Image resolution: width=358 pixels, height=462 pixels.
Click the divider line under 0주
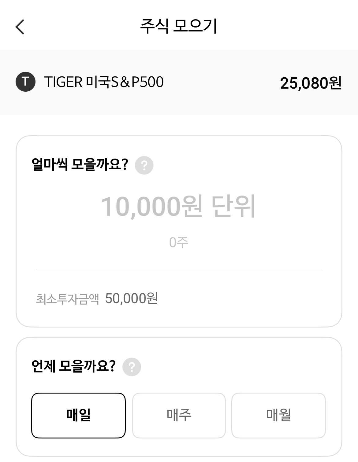[179, 269]
